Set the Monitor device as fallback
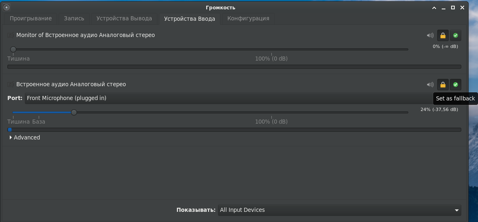 (x=456, y=36)
